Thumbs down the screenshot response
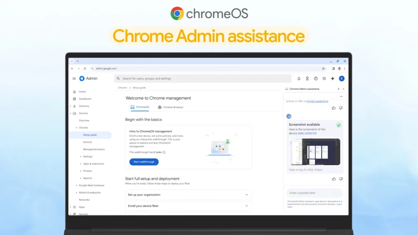 click(x=341, y=179)
